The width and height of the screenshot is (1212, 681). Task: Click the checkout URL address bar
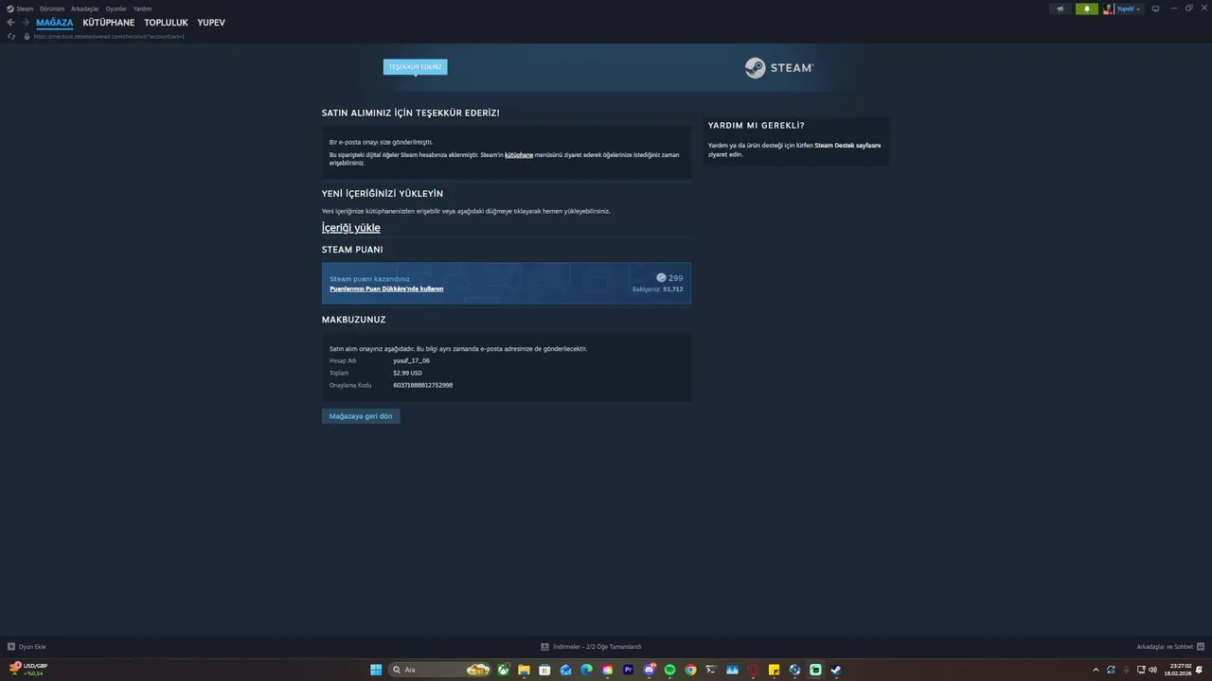(108, 36)
